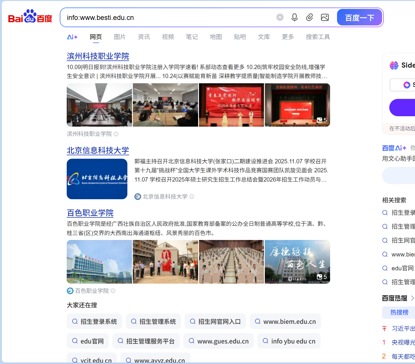
Task: Search suggestion 招生管理服务平台
Action: (146, 341)
